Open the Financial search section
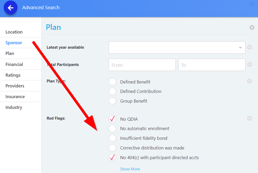Screen dimensions: 258x173 pos(14,64)
